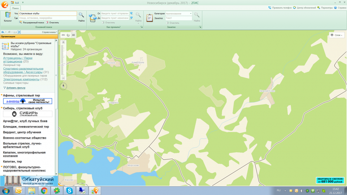The height and width of the screenshot is (195, 347).
Task: Click the ruler measurement tool on map
Action: pos(63,35)
